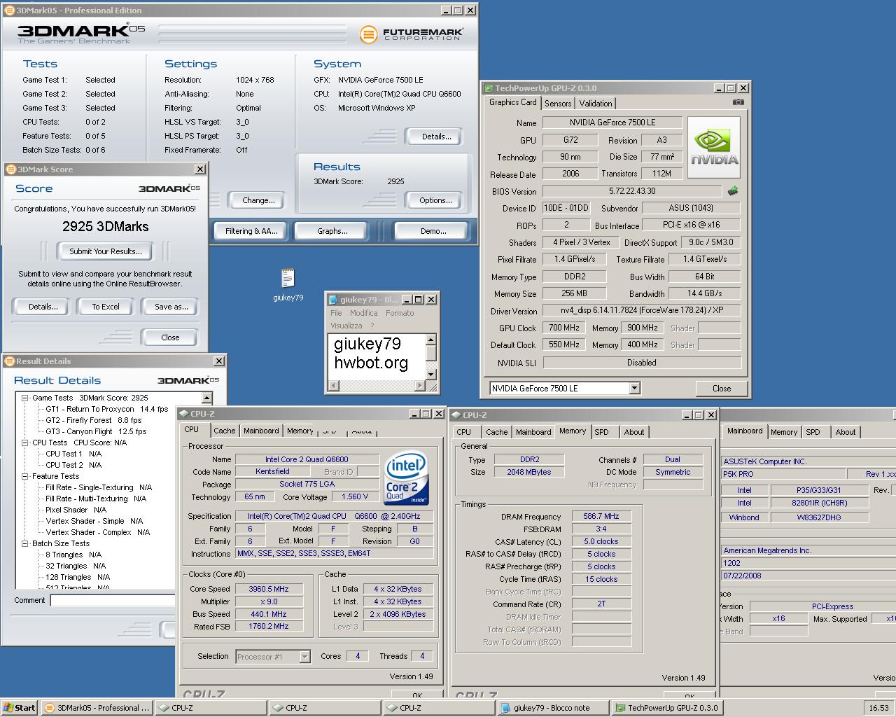Click the GPU-Z title bar icon

click(x=488, y=88)
